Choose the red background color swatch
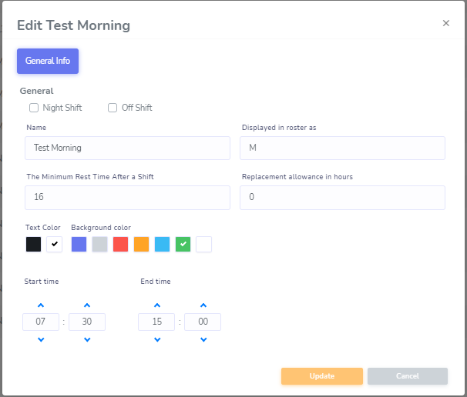467x397 pixels. pyautogui.click(x=121, y=245)
